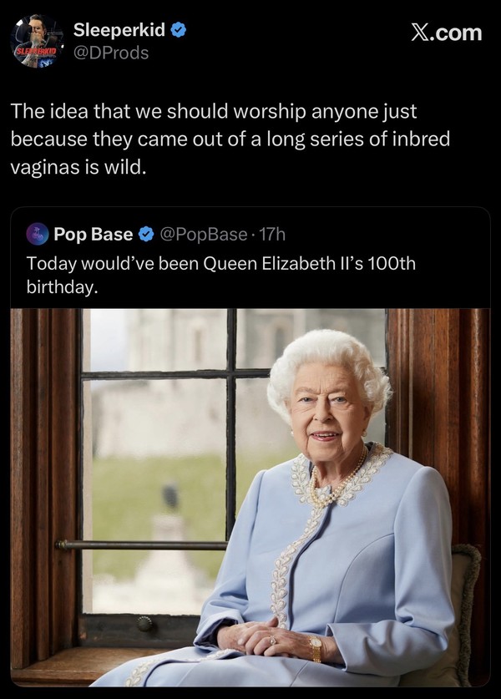Open Pop Base's round profile avatar
Screen dimensions: 501x699
point(38,234)
